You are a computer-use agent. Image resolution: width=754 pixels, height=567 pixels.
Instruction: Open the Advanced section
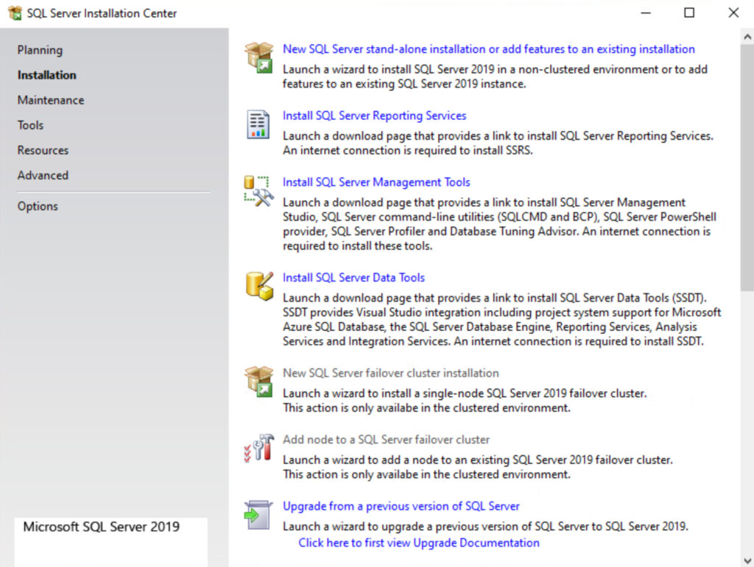[43, 175]
